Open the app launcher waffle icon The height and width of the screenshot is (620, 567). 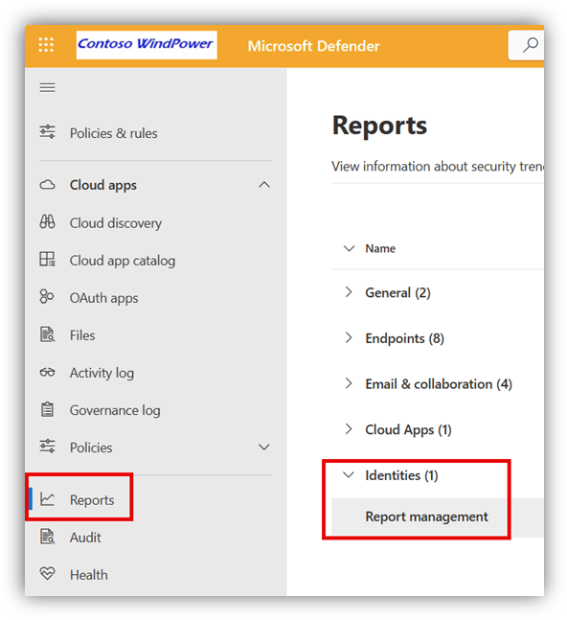point(46,45)
